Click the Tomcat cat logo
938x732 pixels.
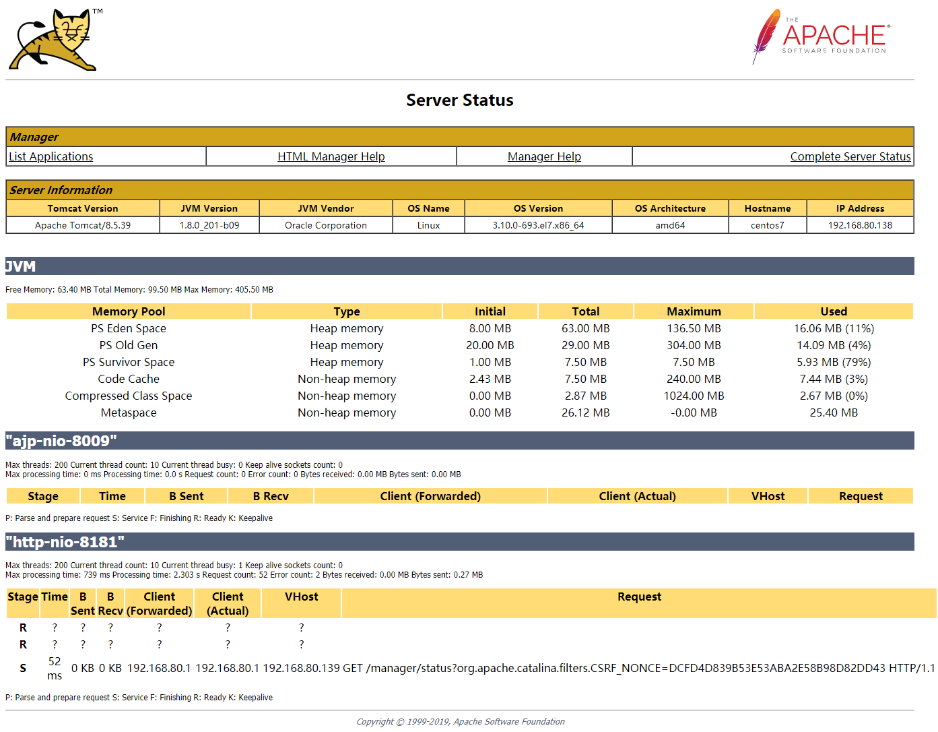click(x=56, y=39)
